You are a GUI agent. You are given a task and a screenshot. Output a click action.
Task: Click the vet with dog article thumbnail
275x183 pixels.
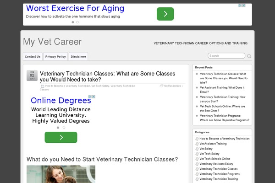[61, 174]
